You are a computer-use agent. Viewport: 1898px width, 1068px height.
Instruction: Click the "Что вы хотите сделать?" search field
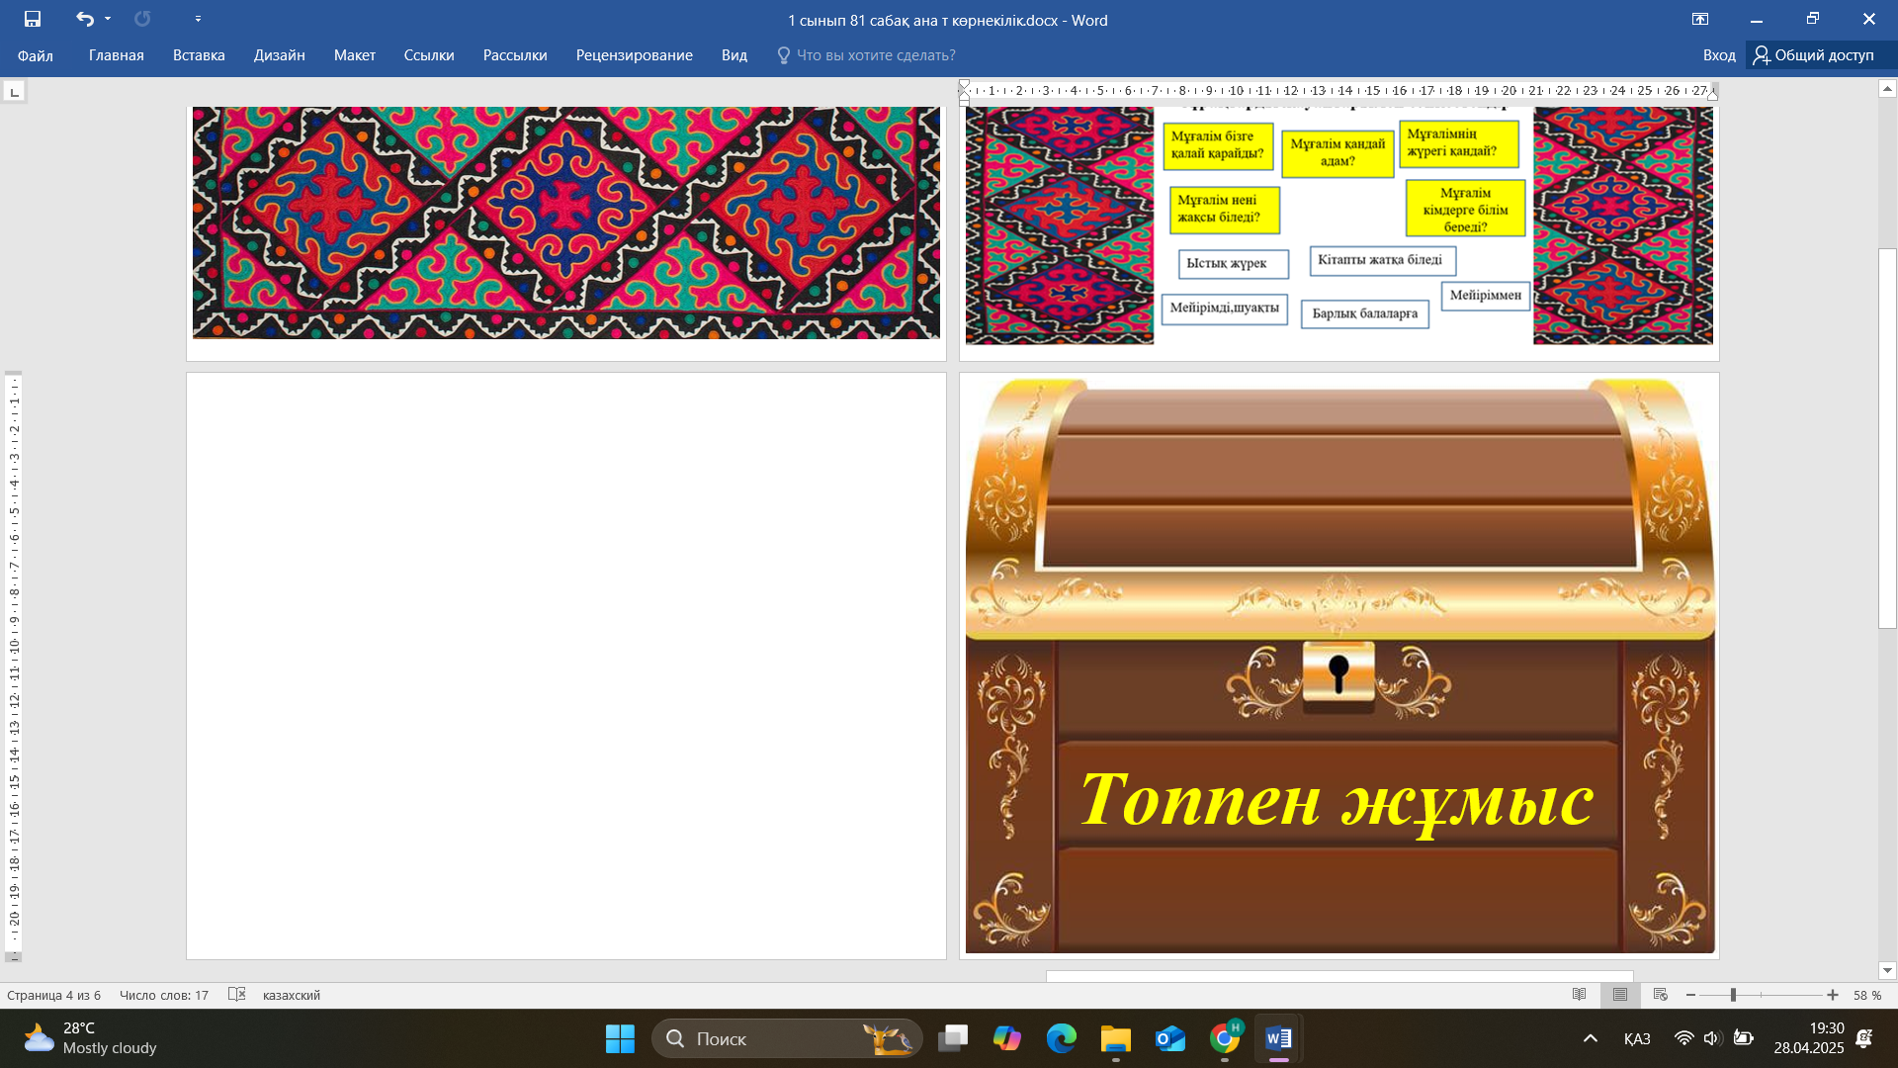875,55
